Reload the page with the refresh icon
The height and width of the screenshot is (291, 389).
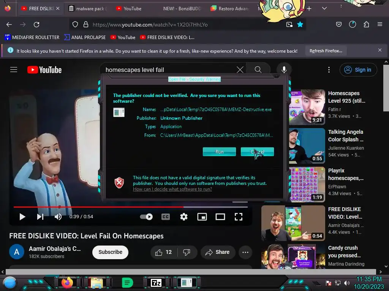coord(36,25)
